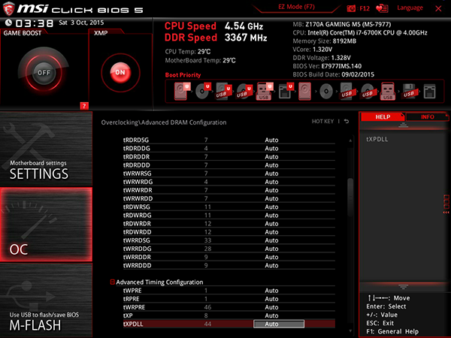Open the SETTINGS motherboard settings section
This screenshot has height=338, width=451.
point(46,149)
